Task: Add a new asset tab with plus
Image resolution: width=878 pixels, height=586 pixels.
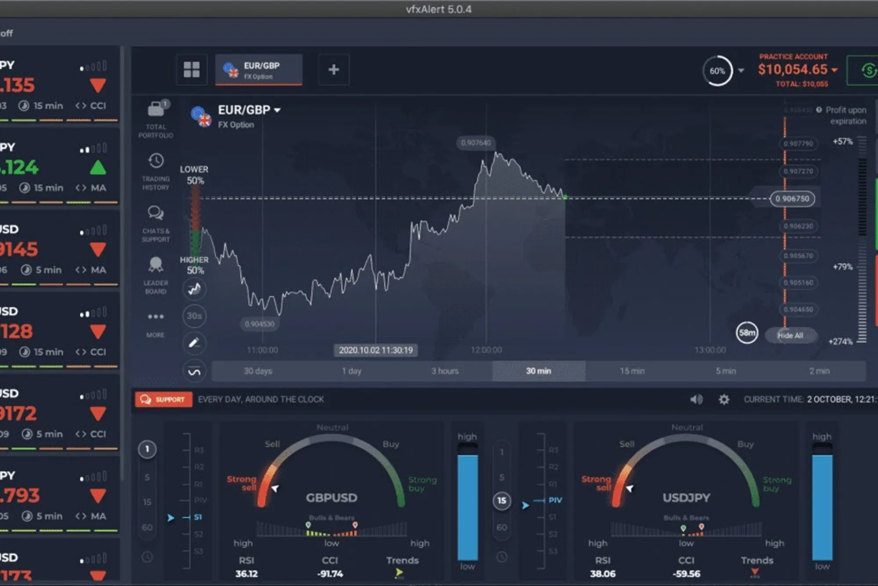Action: (x=334, y=69)
